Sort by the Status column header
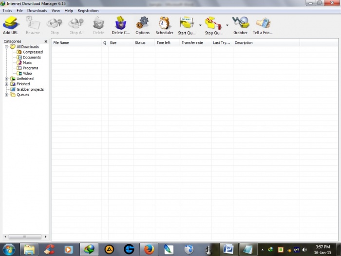341x256 pixels. tap(144, 43)
